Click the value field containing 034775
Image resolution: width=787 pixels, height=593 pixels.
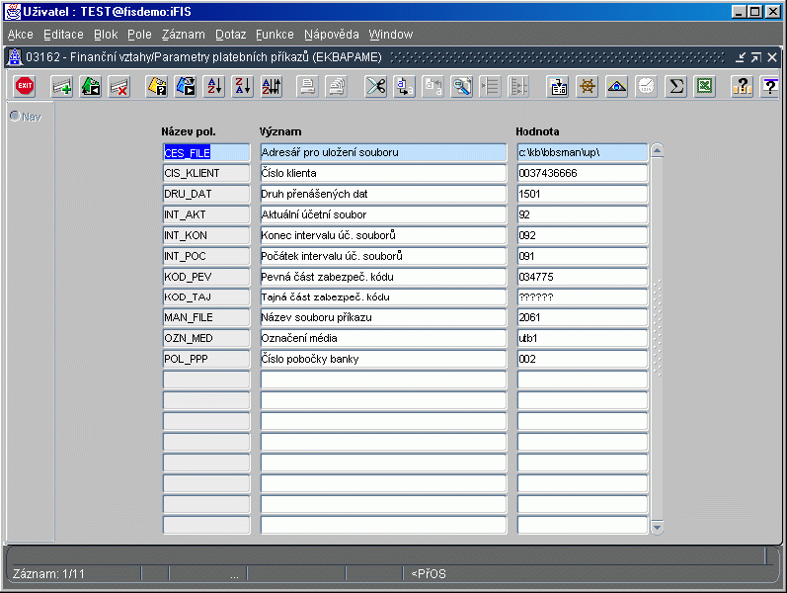coord(583,277)
